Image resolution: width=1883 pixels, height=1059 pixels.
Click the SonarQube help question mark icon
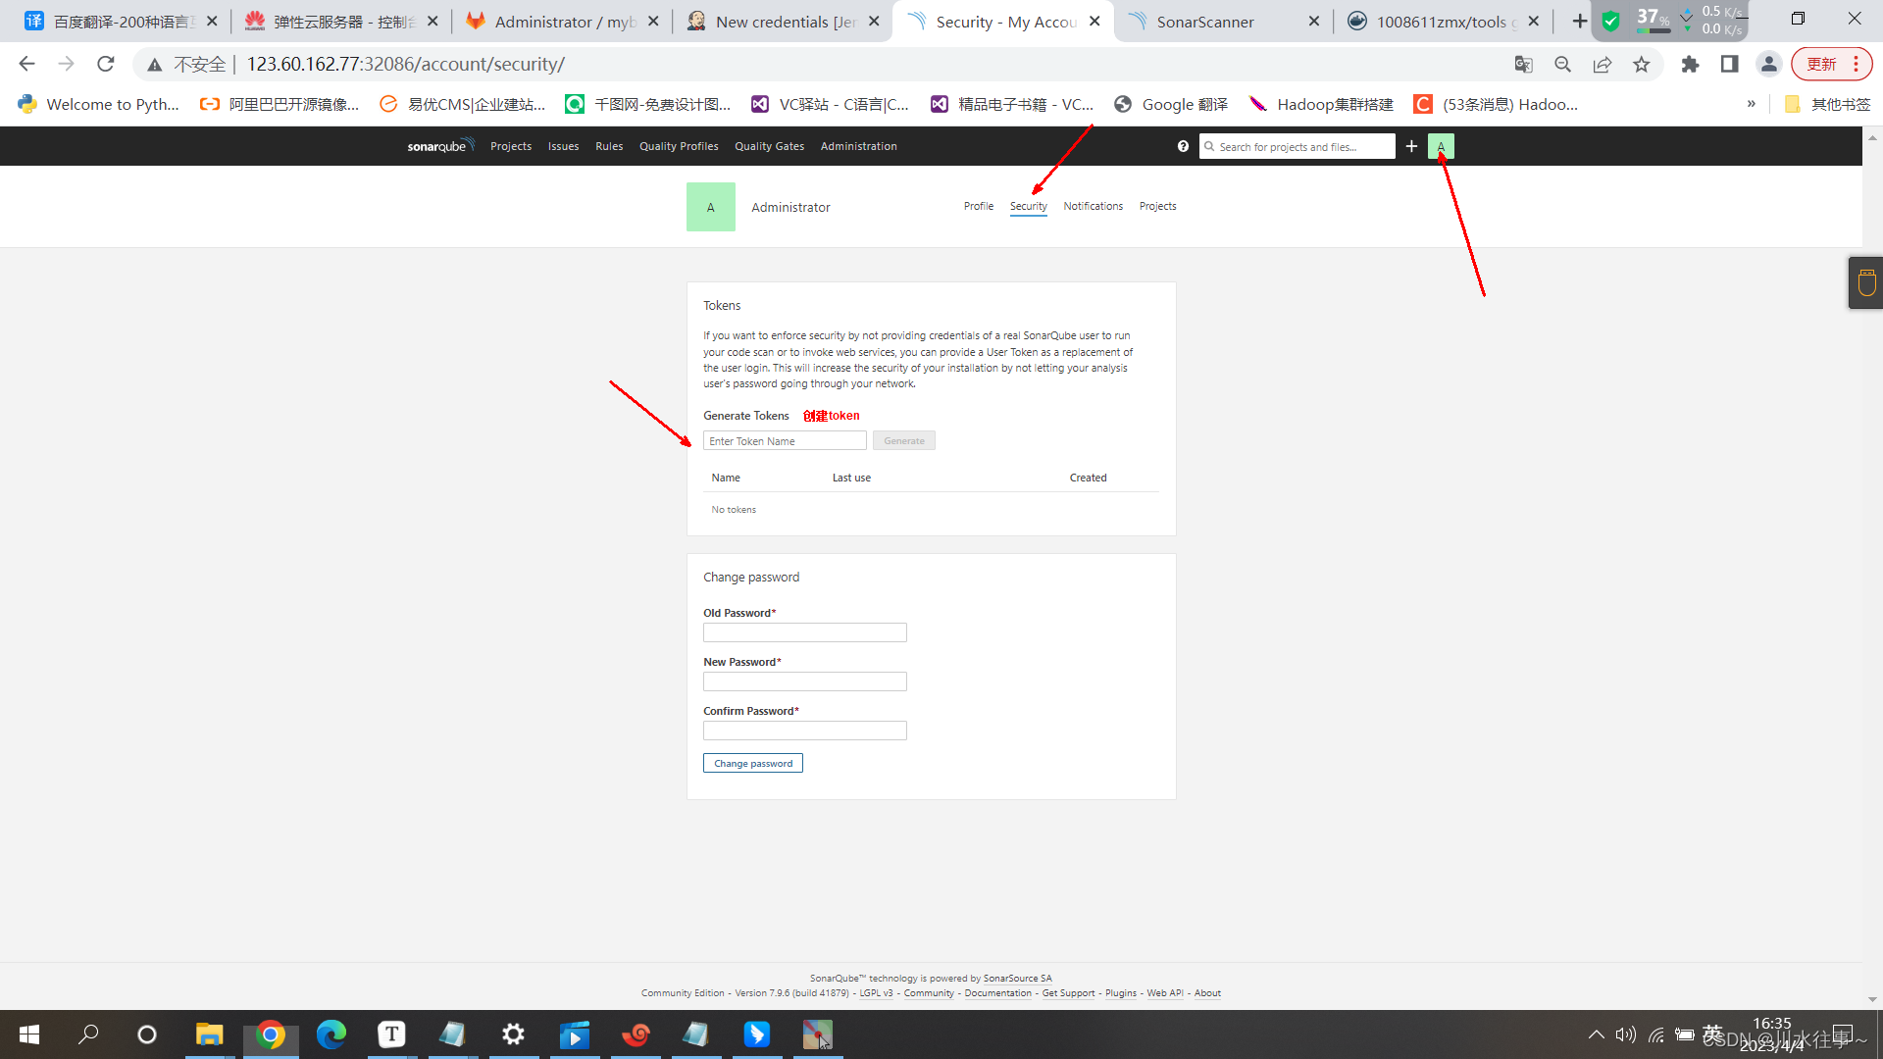[1183, 146]
